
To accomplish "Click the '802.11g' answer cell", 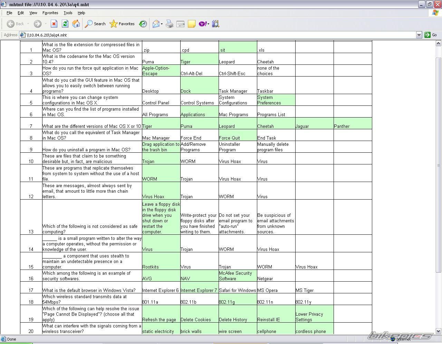I will [238, 299].
